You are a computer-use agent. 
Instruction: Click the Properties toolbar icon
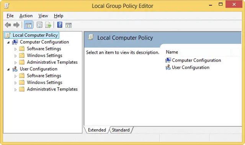click(39, 25)
